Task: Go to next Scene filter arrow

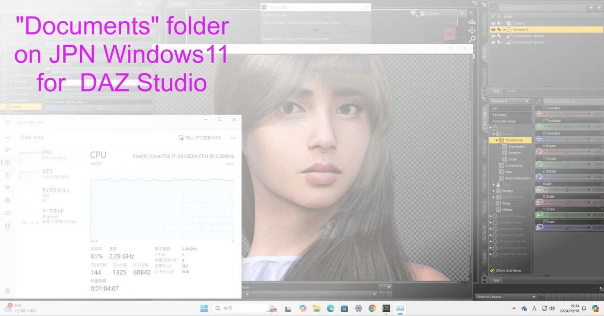Action: coord(598,8)
